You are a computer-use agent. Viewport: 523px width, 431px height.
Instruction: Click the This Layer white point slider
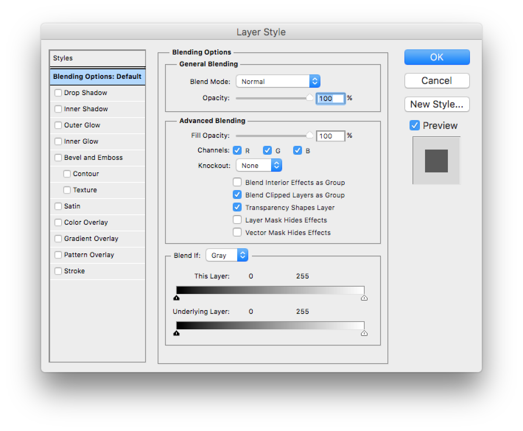coord(364,298)
